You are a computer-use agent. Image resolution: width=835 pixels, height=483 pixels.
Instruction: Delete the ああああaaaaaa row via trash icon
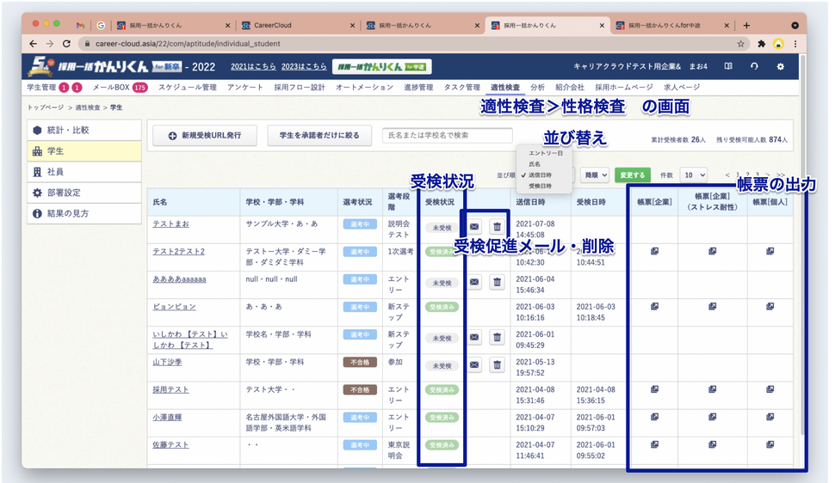click(497, 282)
